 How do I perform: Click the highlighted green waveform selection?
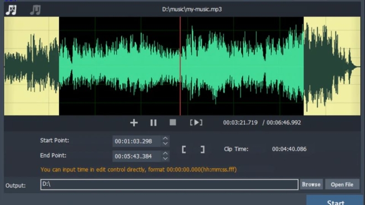pyautogui.click(x=181, y=66)
